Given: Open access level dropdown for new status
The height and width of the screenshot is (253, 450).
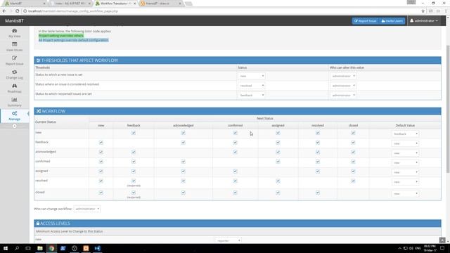Looking at the screenshot, I should [x=228, y=240].
